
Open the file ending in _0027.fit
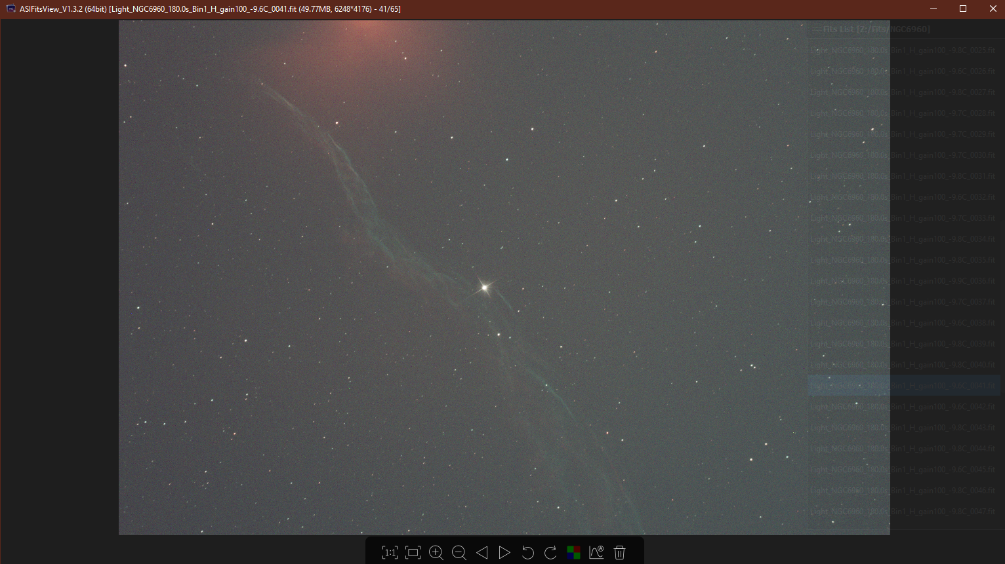tap(904, 92)
